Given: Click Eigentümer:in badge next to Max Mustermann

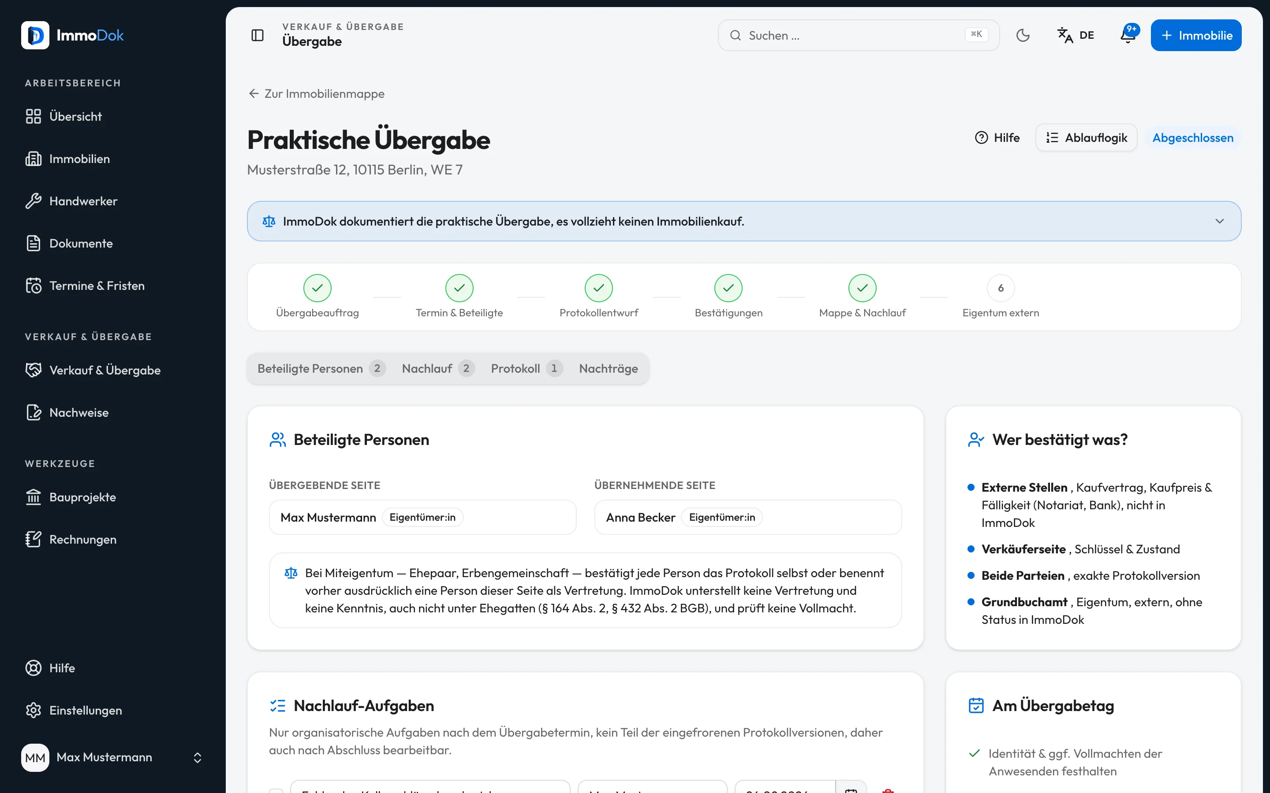Looking at the screenshot, I should [x=422, y=517].
